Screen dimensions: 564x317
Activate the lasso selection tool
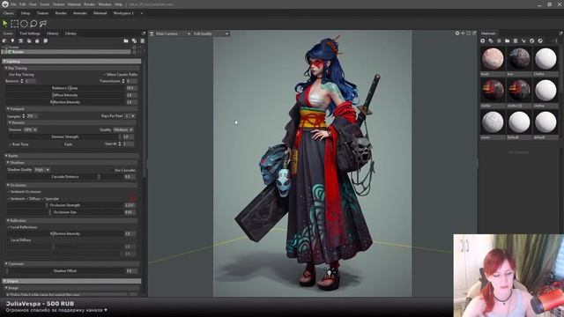pos(33,24)
